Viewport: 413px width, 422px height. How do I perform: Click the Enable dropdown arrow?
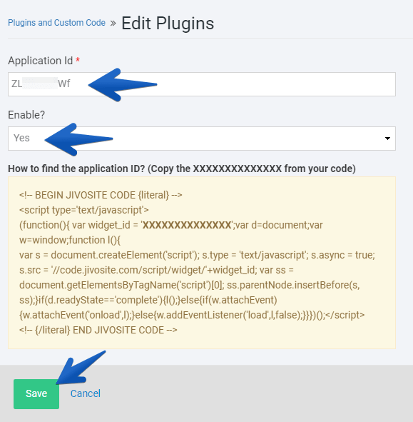387,139
